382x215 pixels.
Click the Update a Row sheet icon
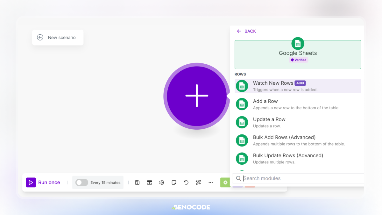pyautogui.click(x=242, y=122)
